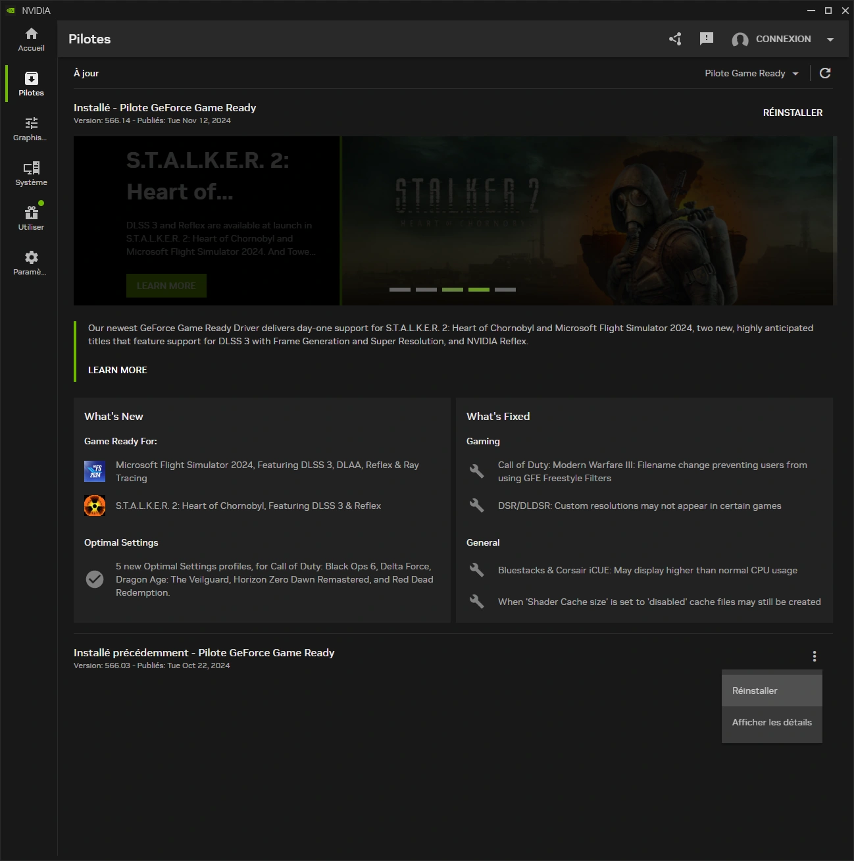Select Réinstaller from the context menu

772,691
